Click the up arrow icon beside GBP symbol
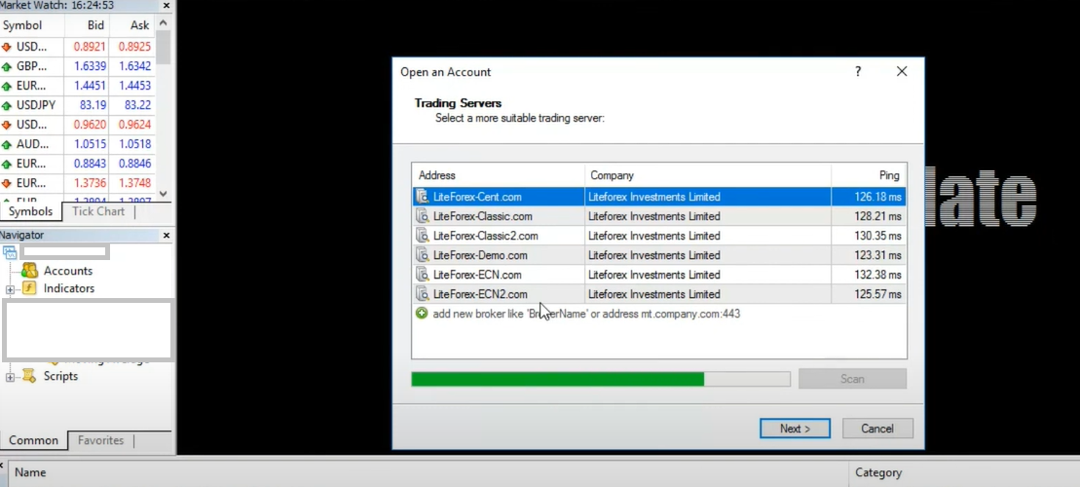The image size is (1080, 487). [7, 67]
